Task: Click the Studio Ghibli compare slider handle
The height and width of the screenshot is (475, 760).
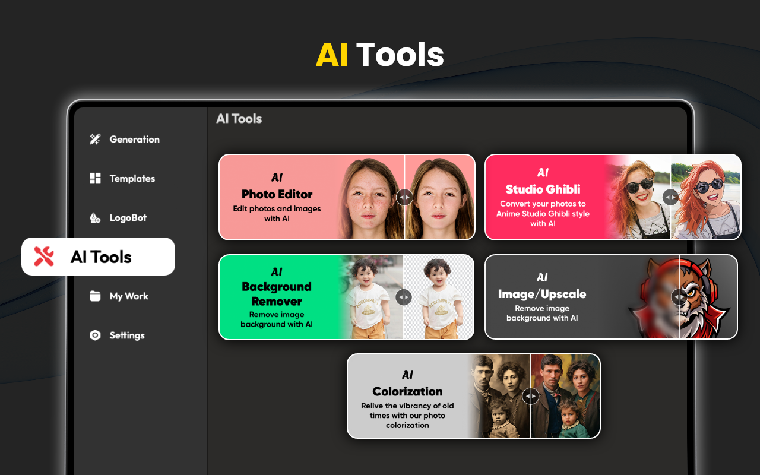Action: 670,197
